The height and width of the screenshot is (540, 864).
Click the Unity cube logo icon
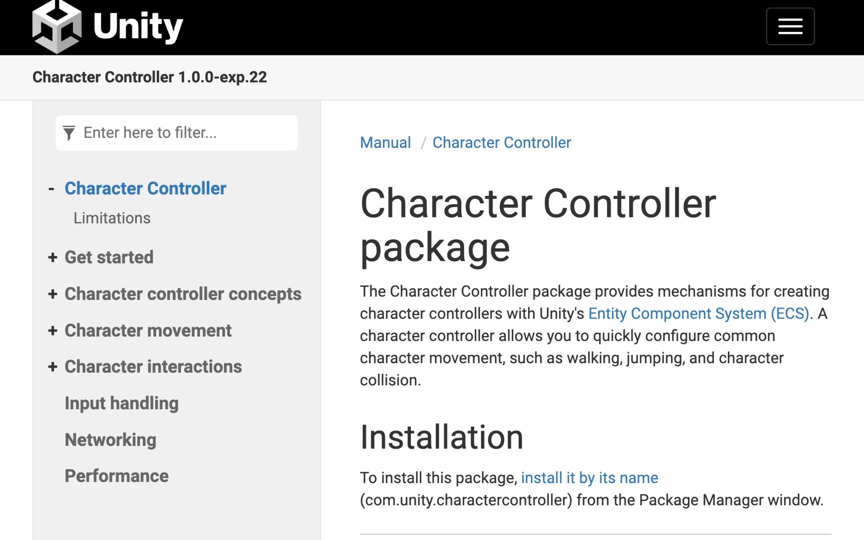point(56,26)
